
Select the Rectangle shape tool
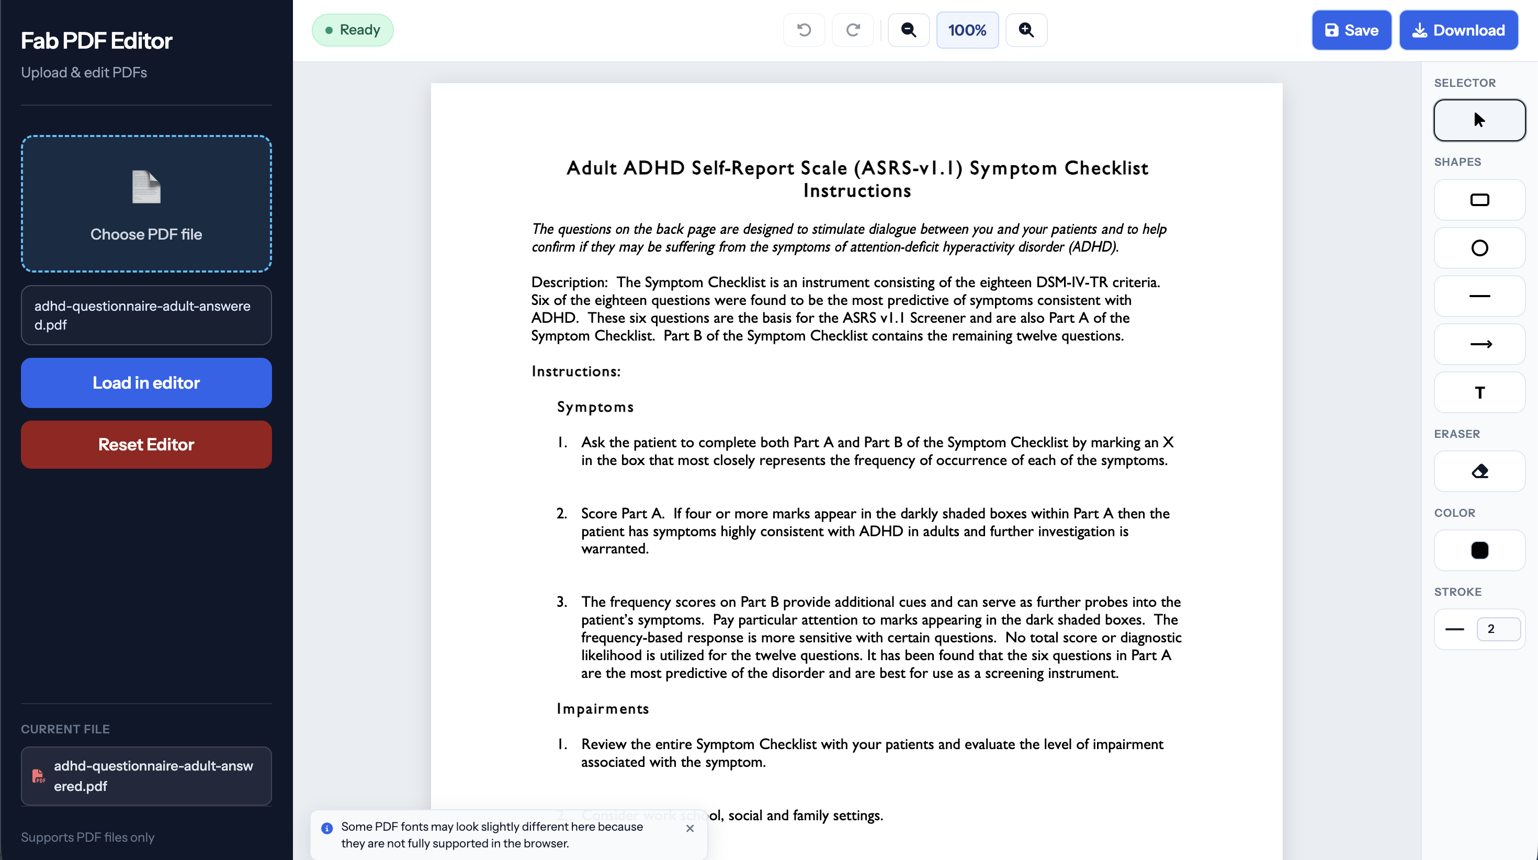pyautogui.click(x=1479, y=200)
